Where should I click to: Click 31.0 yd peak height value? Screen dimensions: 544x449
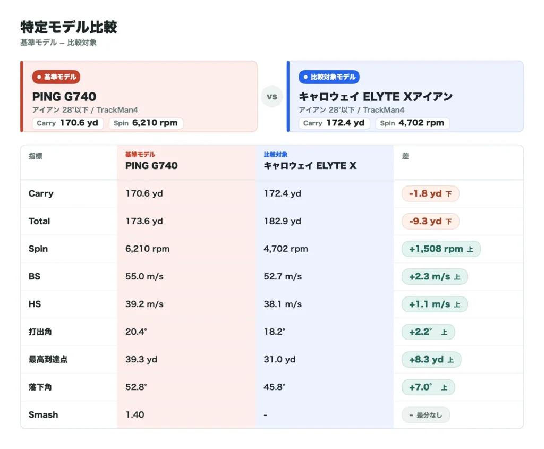tap(279, 360)
